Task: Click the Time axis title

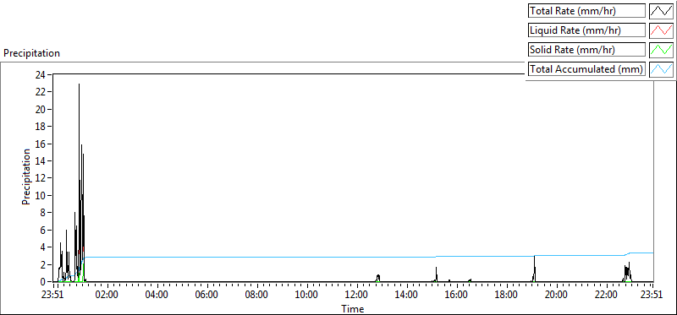Action: 352,308
